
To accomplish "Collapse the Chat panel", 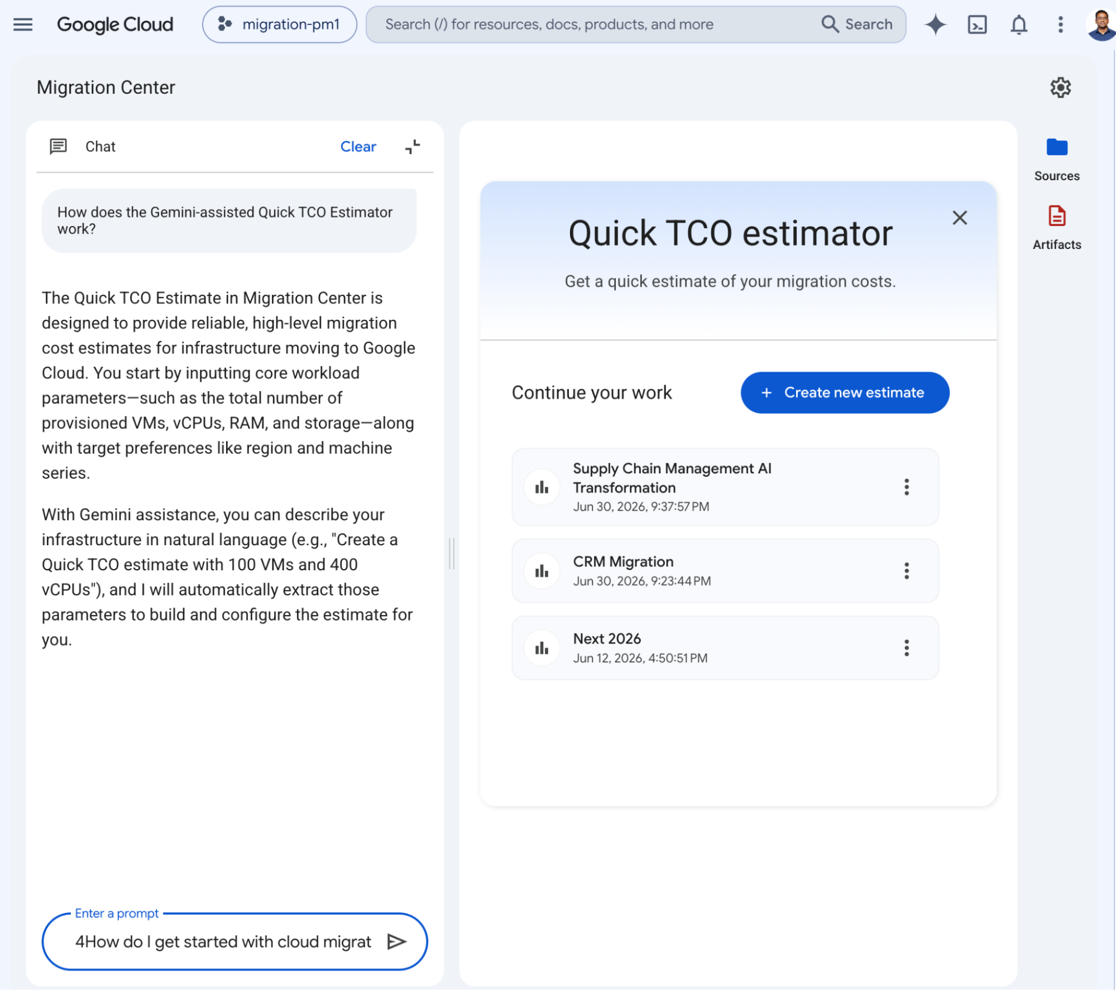I will pos(413,146).
